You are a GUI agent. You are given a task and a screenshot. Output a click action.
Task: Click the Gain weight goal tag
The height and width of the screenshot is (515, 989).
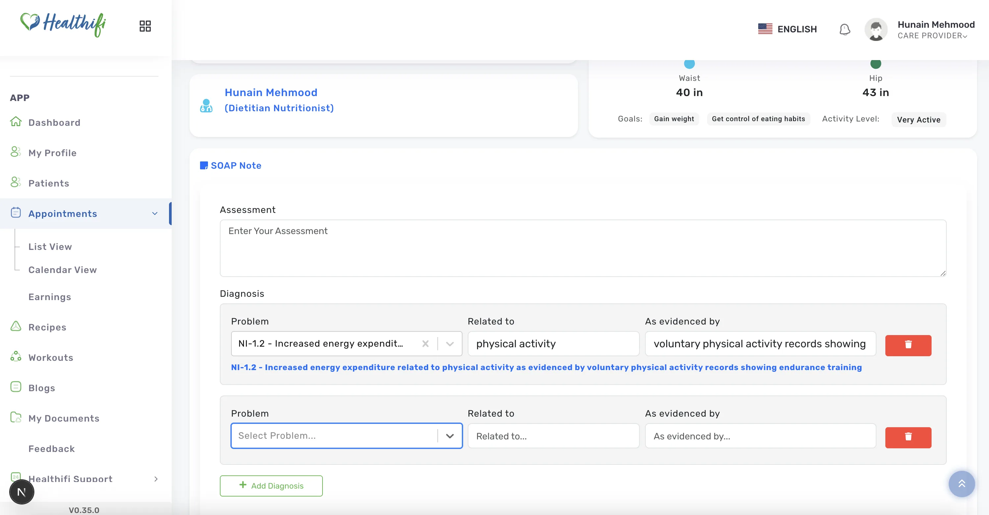(674, 119)
